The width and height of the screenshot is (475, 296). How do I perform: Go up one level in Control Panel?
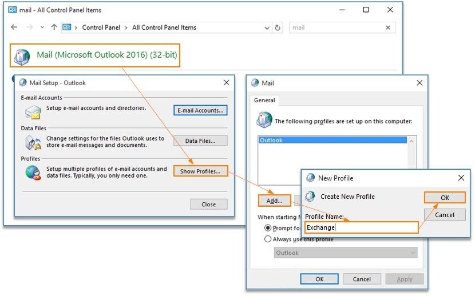pyautogui.click(x=54, y=27)
